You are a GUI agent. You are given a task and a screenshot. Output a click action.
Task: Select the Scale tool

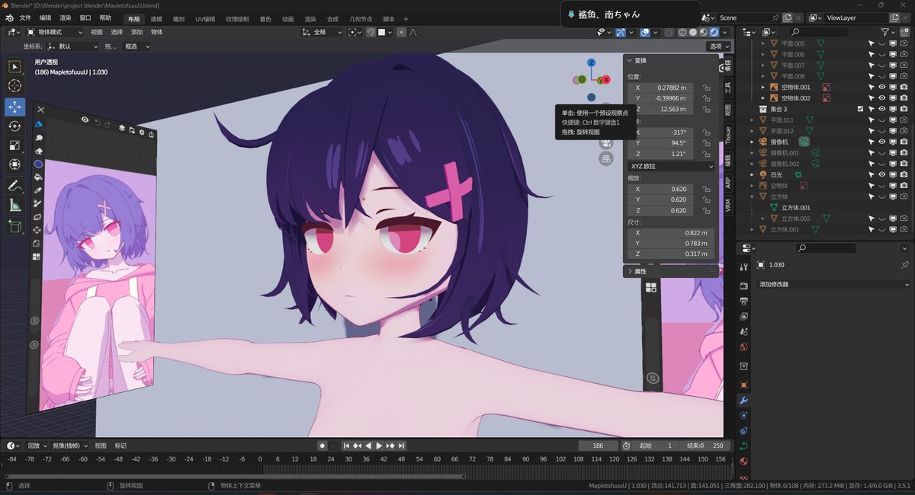15,145
